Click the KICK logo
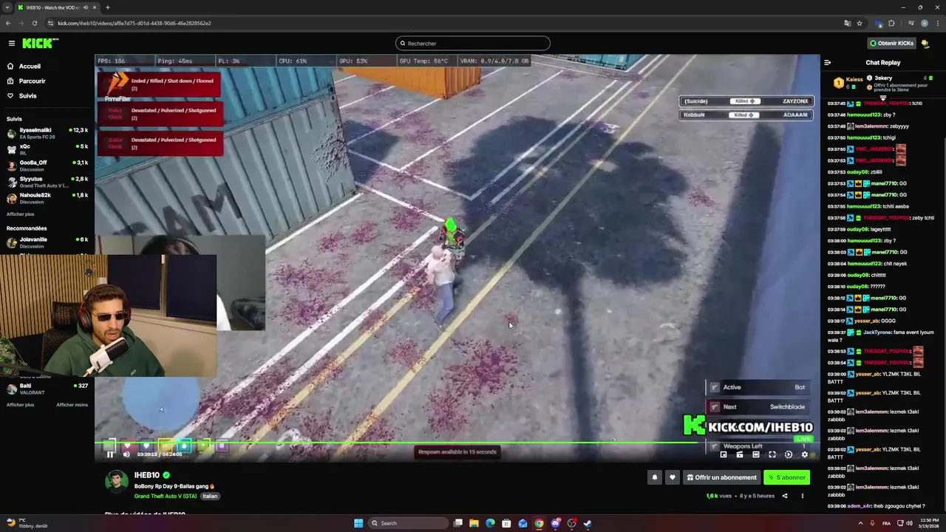 pyautogui.click(x=38, y=44)
